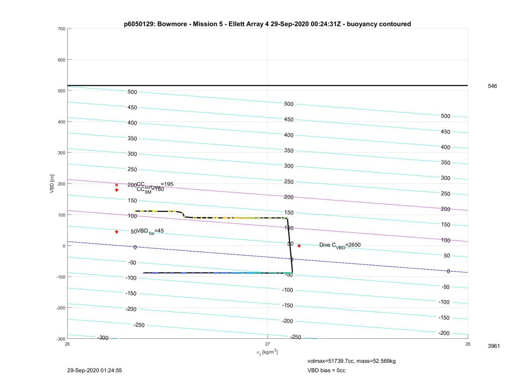517x381 pixels.
Task: Click the x-axis tick label '26'
Action: pos(67,344)
